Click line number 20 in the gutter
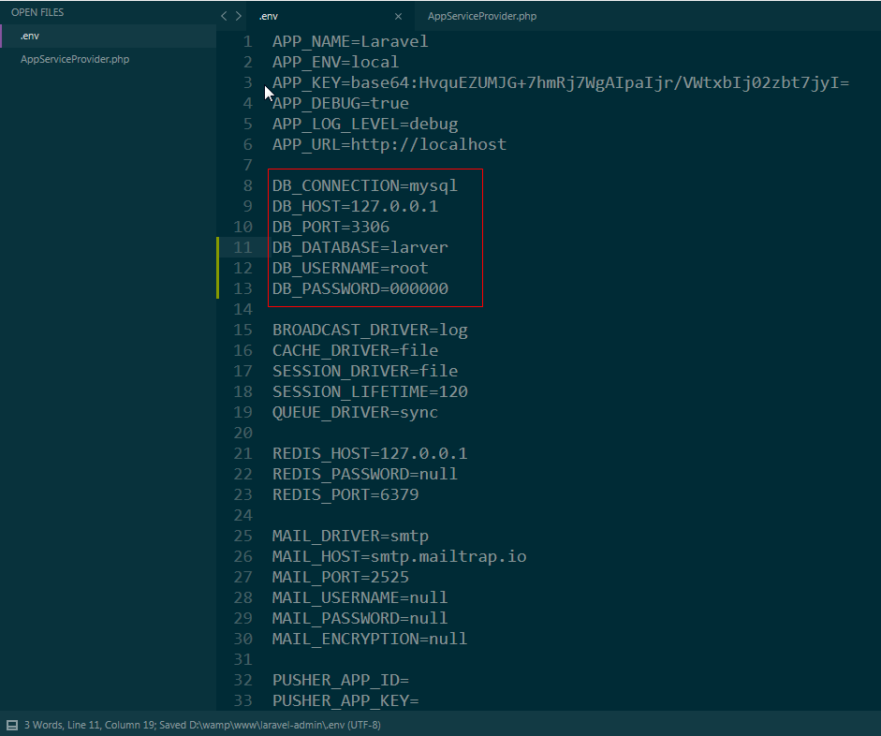This screenshot has width=881, height=736. coord(242,433)
